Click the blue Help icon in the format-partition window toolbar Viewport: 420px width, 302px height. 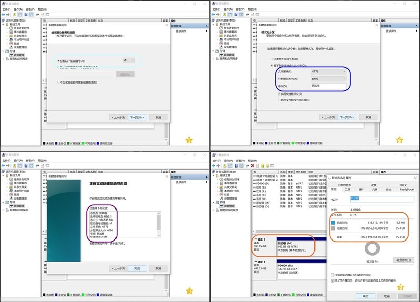[236, 15]
